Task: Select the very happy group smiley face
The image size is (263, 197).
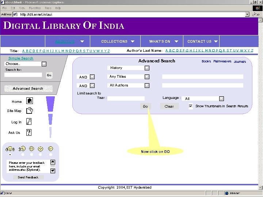Action: coord(10,149)
